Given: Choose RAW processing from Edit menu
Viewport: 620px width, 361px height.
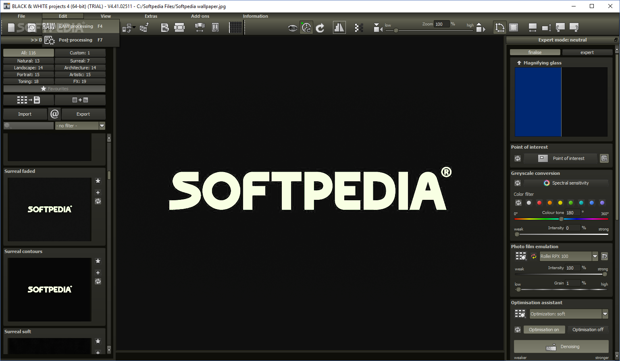Looking at the screenshot, I should pyautogui.click(x=81, y=26).
